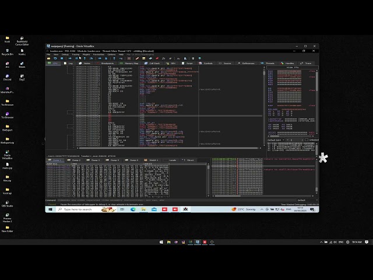Open the Patches toolbar icon
This screenshot has height=280, width=373.
point(137,58)
